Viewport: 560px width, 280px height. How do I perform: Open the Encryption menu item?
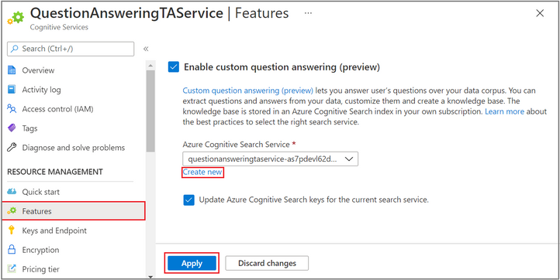pos(40,250)
